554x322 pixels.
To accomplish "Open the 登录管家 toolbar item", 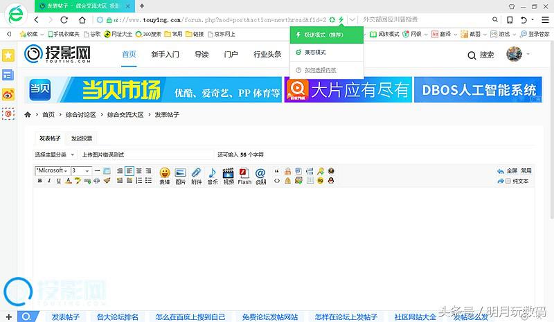I will (x=535, y=35).
